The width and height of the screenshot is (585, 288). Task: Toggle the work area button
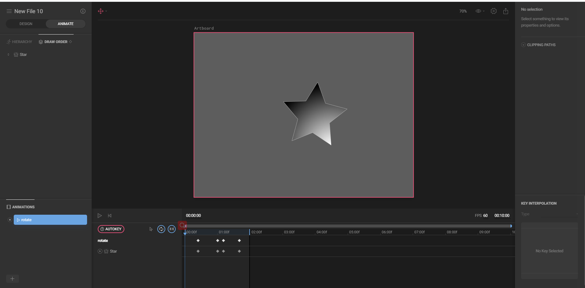coord(172,229)
